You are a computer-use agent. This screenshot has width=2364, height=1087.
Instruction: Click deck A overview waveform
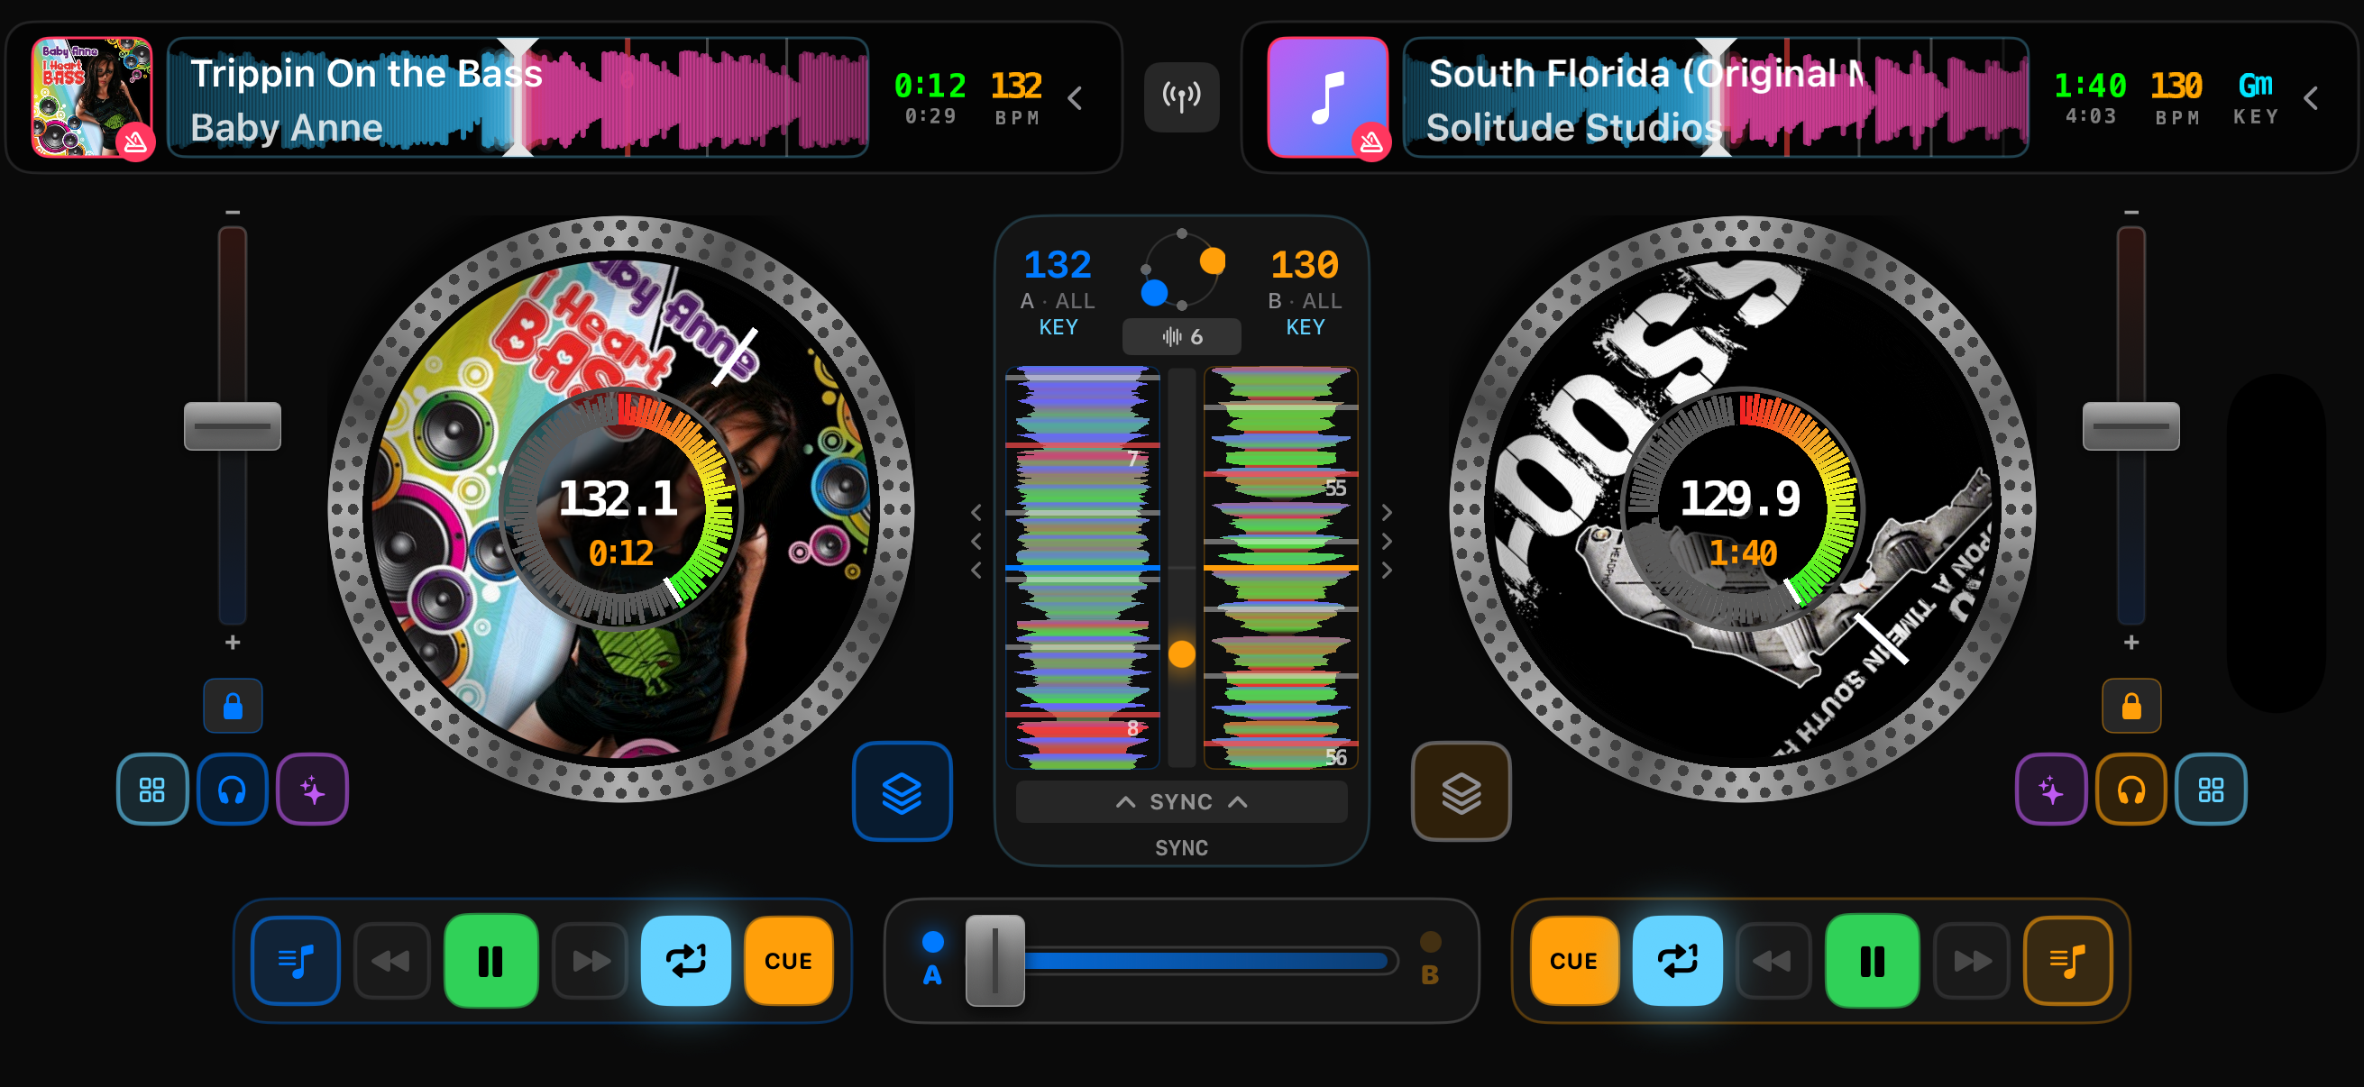[x=518, y=97]
